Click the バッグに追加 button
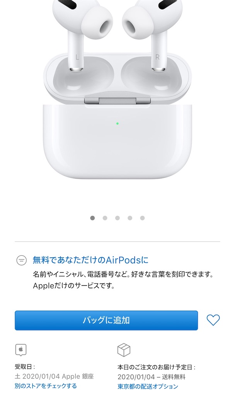Image resolution: width=235 pixels, height=396 pixels. click(x=106, y=320)
